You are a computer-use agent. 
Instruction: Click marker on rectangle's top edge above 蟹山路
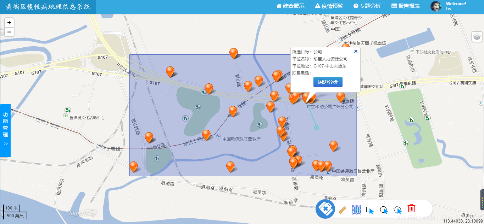click(x=233, y=53)
